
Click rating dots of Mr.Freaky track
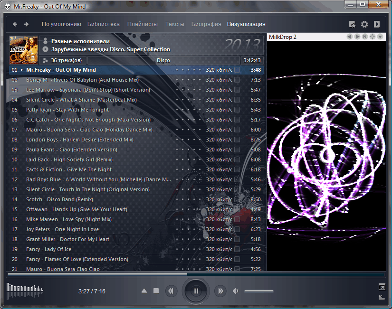(188, 70)
